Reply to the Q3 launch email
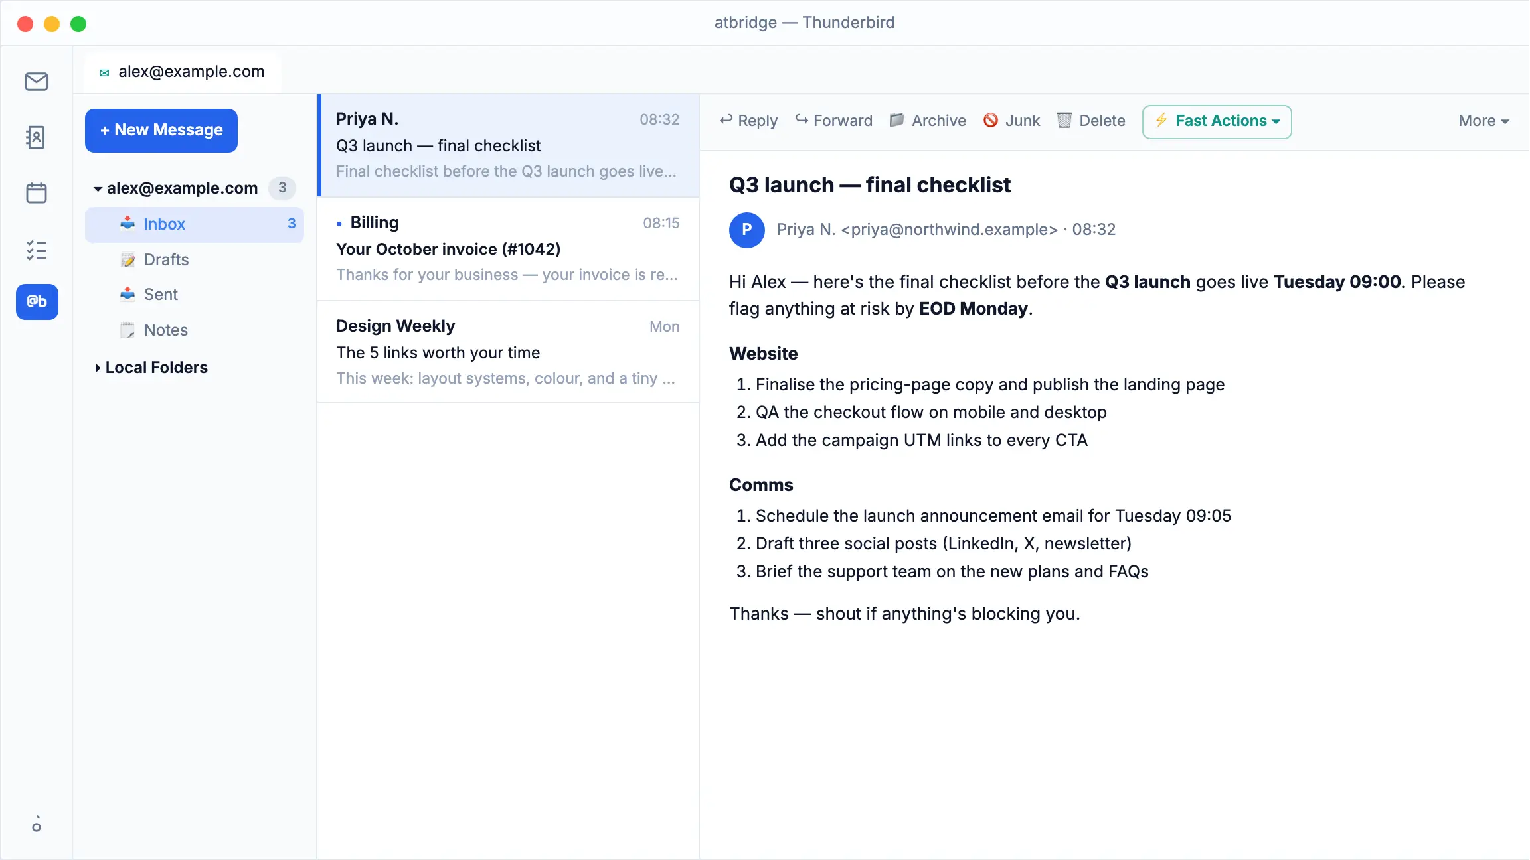 click(748, 121)
